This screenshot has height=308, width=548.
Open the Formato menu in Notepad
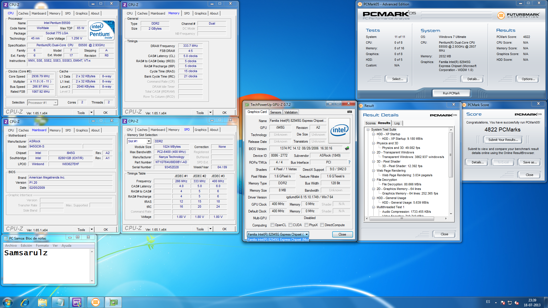(x=42, y=246)
